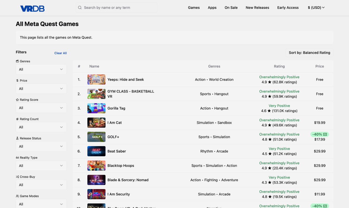Screen dimensions: 349x208
Task: Expand the Rating Count filter dropdown
Action: point(41,127)
